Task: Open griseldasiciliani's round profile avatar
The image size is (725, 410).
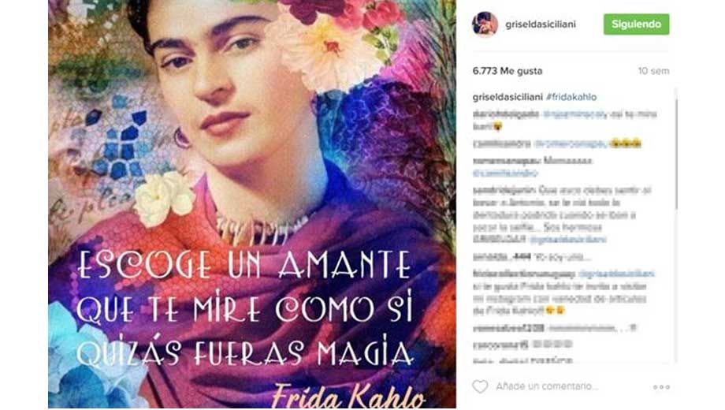Action: coord(485,24)
